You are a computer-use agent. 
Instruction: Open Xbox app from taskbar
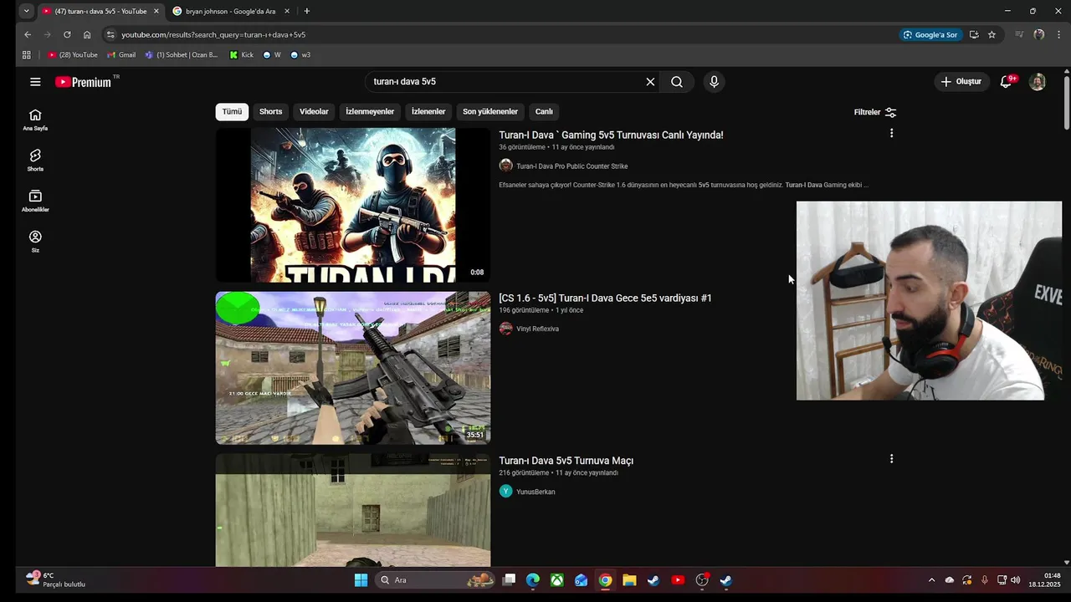tap(556, 580)
